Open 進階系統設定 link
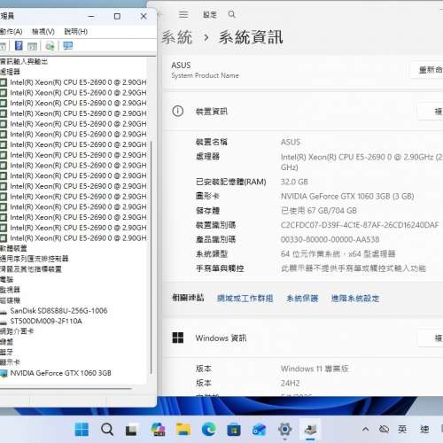This screenshot has height=443, width=443. [x=355, y=299]
